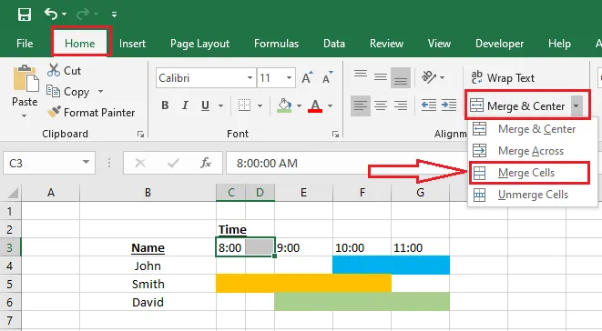Switch to the Insert tab
Screen dimensions: 602x331
[132, 44]
